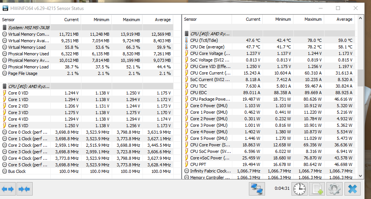Click left panel Current column header
Screen dimensions: 371x199
click(66, 20)
